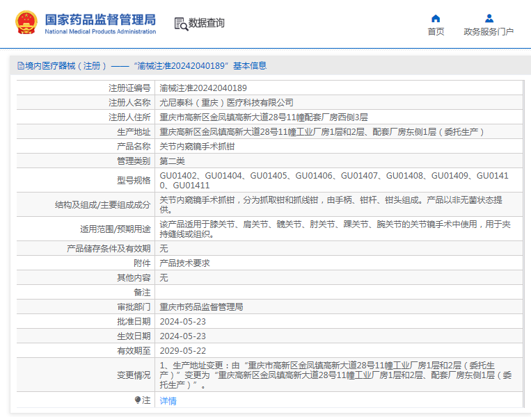Click the document icon beside 境内医疗器械
The image size is (531, 417).
(21, 65)
